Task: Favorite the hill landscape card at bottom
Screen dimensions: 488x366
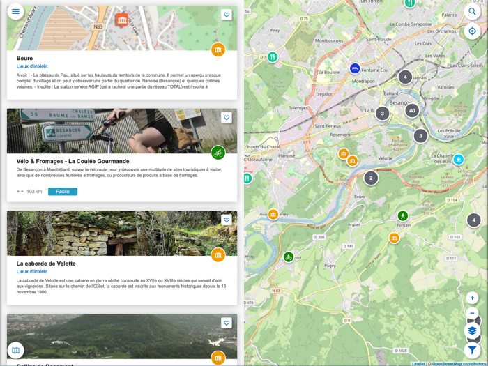Action: [x=227, y=323]
